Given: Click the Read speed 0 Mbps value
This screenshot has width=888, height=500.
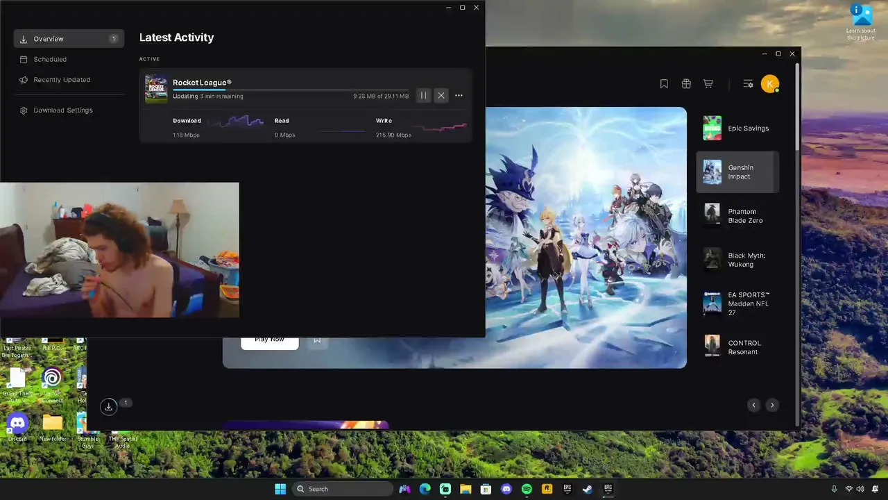Looking at the screenshot, I should 284,135.
